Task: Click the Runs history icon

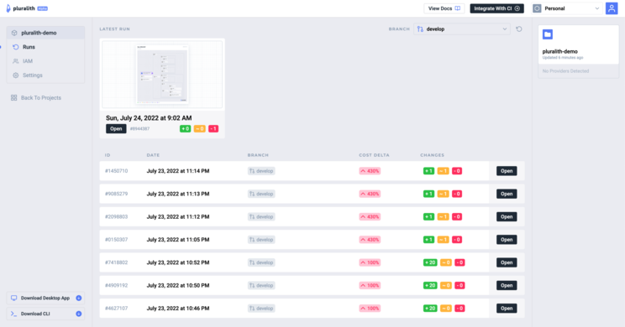Action: [x=16, y=47]
